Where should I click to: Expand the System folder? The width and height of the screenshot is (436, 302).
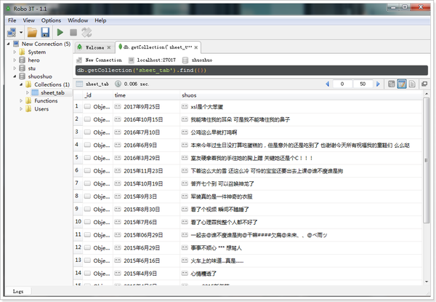(x=15, y=52)
